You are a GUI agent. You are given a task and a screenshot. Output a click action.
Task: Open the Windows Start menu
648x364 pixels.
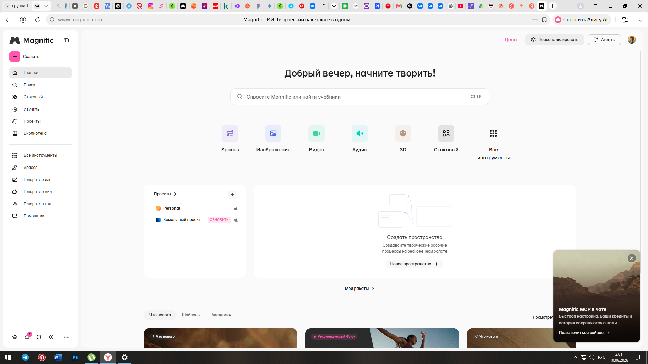click(8, 357)
